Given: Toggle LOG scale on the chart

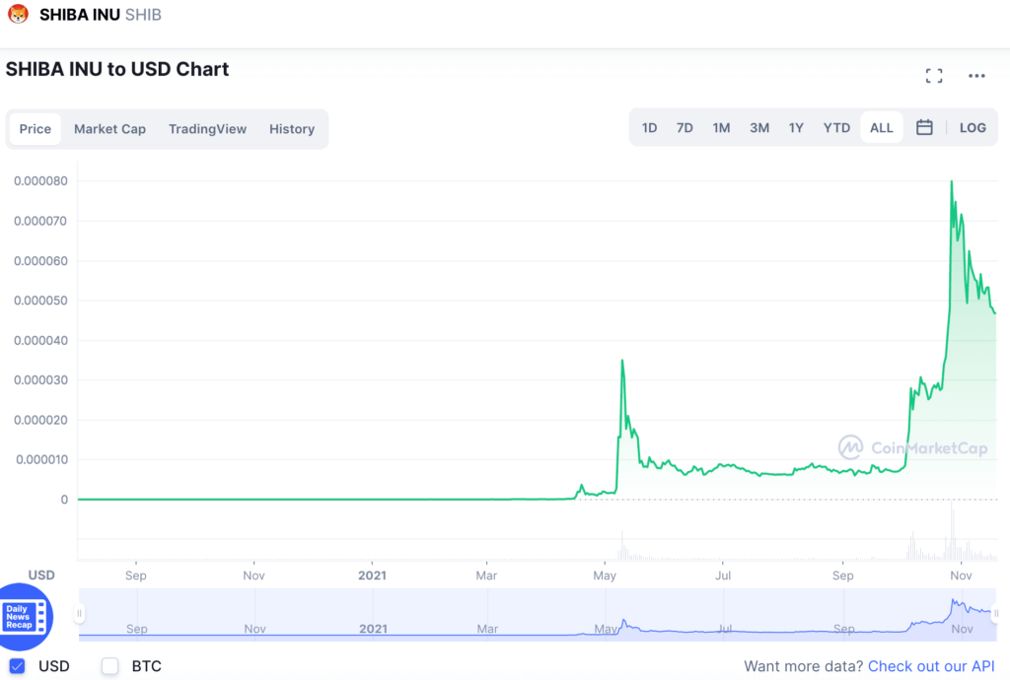Looking at the screenshot, I should [973, 127].
